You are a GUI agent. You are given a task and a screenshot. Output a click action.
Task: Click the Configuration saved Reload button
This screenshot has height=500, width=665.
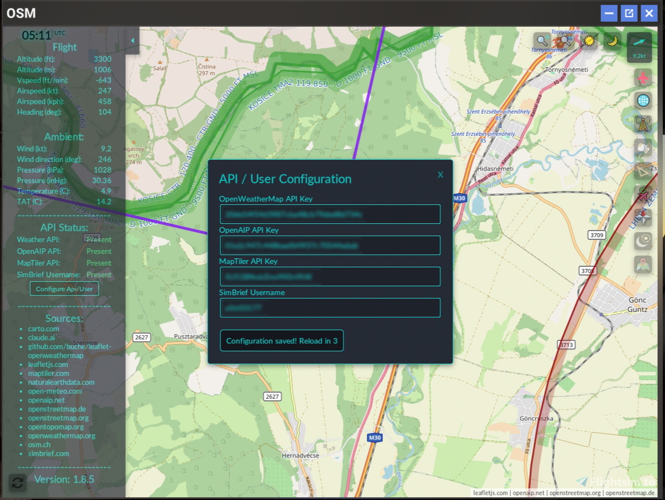pos(282,340)
